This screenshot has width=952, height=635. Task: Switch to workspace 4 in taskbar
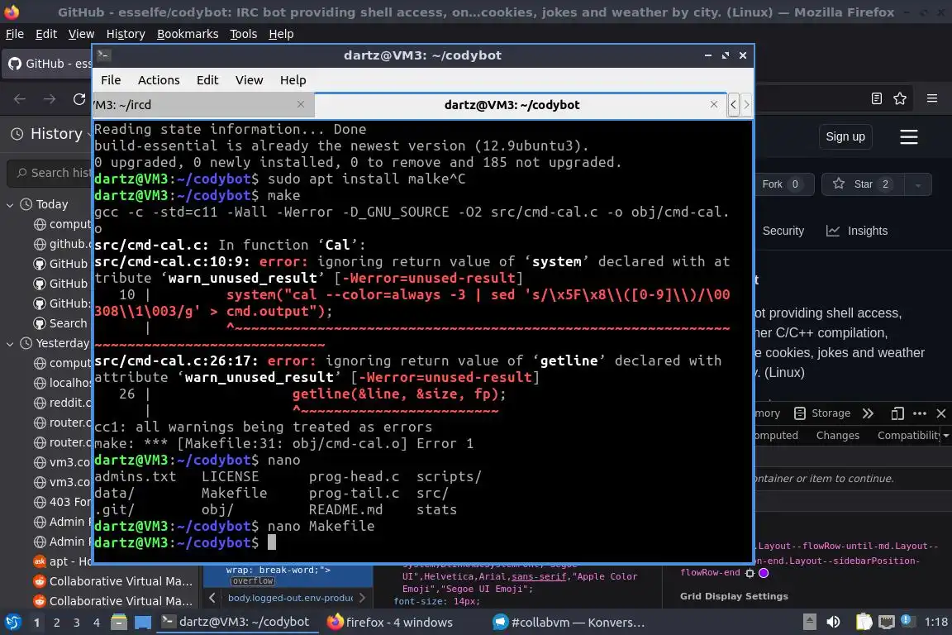pos(96,623)
